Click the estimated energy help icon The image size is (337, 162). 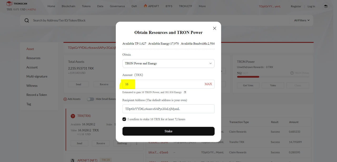point(185,92)
